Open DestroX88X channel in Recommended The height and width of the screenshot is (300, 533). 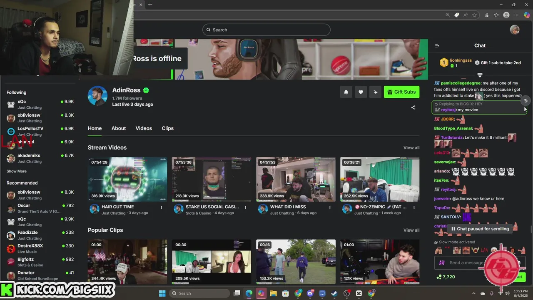click(x=40, y=249)
